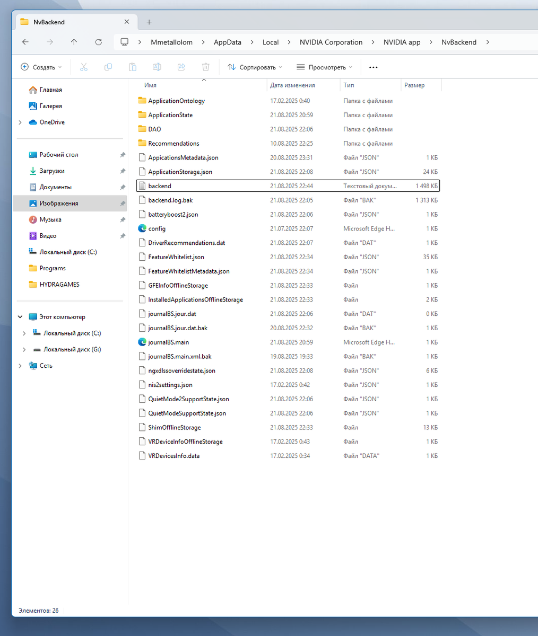The image size is (538, 636).
Task: Select batteryboost2.json file
Action: pos(288,215)
